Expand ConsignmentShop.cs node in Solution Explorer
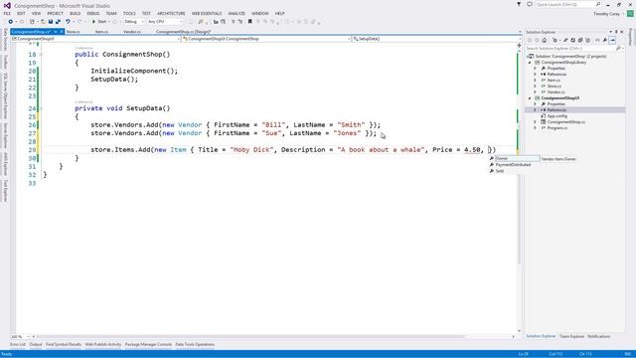636x358 pixels. (535, 121)
